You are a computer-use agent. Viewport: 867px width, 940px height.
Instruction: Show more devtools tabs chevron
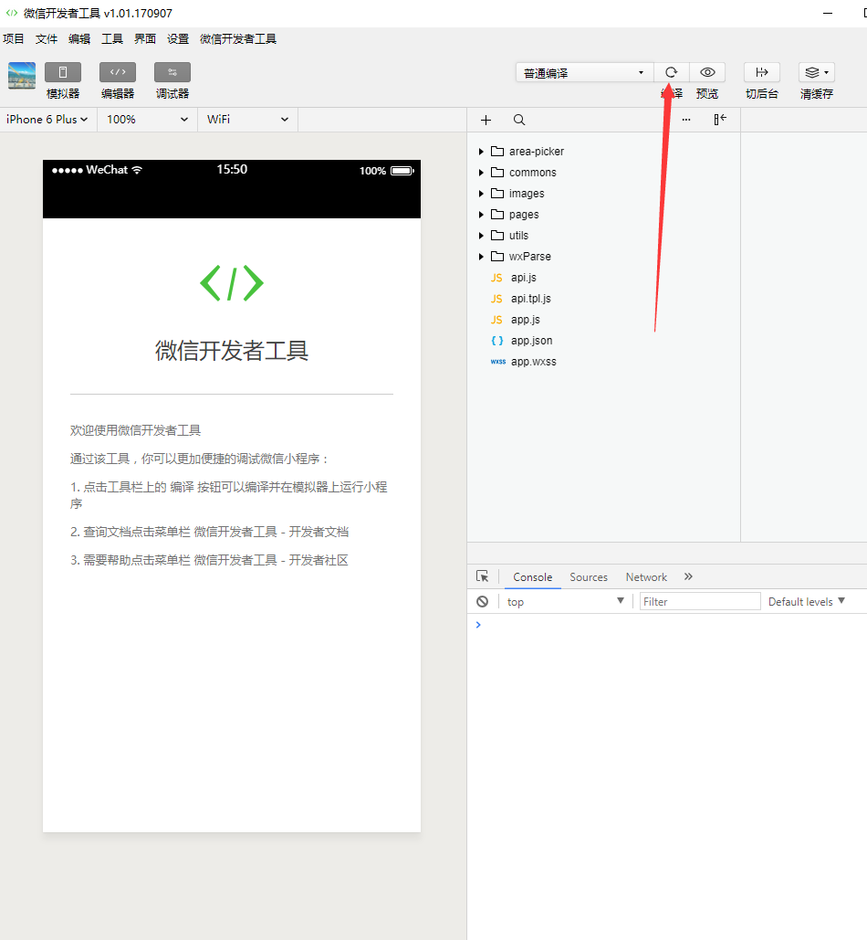(x=688, y=576)
